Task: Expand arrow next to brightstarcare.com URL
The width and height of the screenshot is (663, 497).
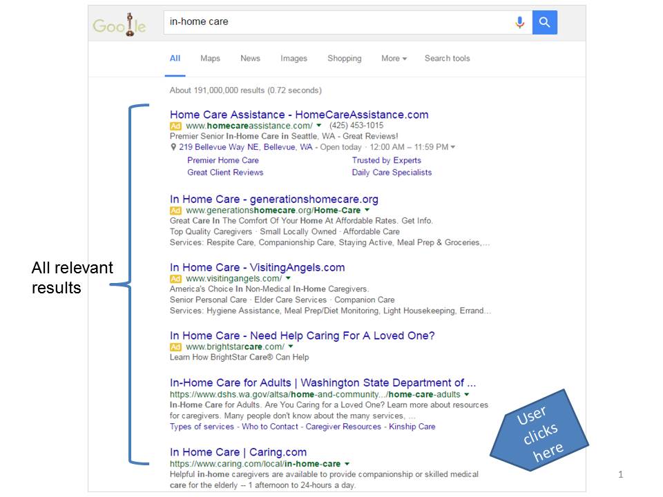Action: [x=291, y=347]
